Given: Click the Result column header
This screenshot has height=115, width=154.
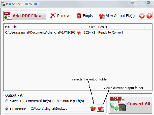Looking at the screenshot, I should (121, 27).
